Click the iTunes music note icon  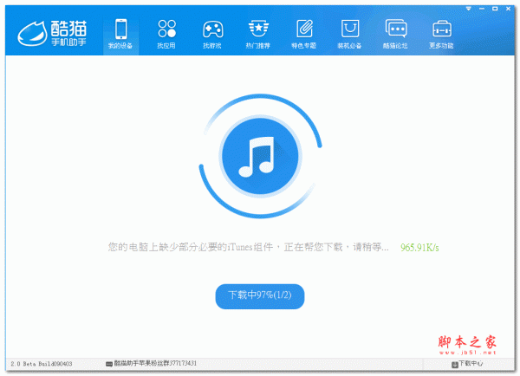[x=260, y=156]
